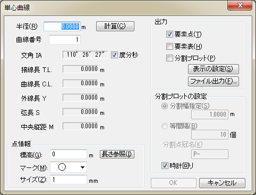Click the ファイル出力(F)... button
Image resolution: width=256 pixels, height=195 pixels.
214,81
